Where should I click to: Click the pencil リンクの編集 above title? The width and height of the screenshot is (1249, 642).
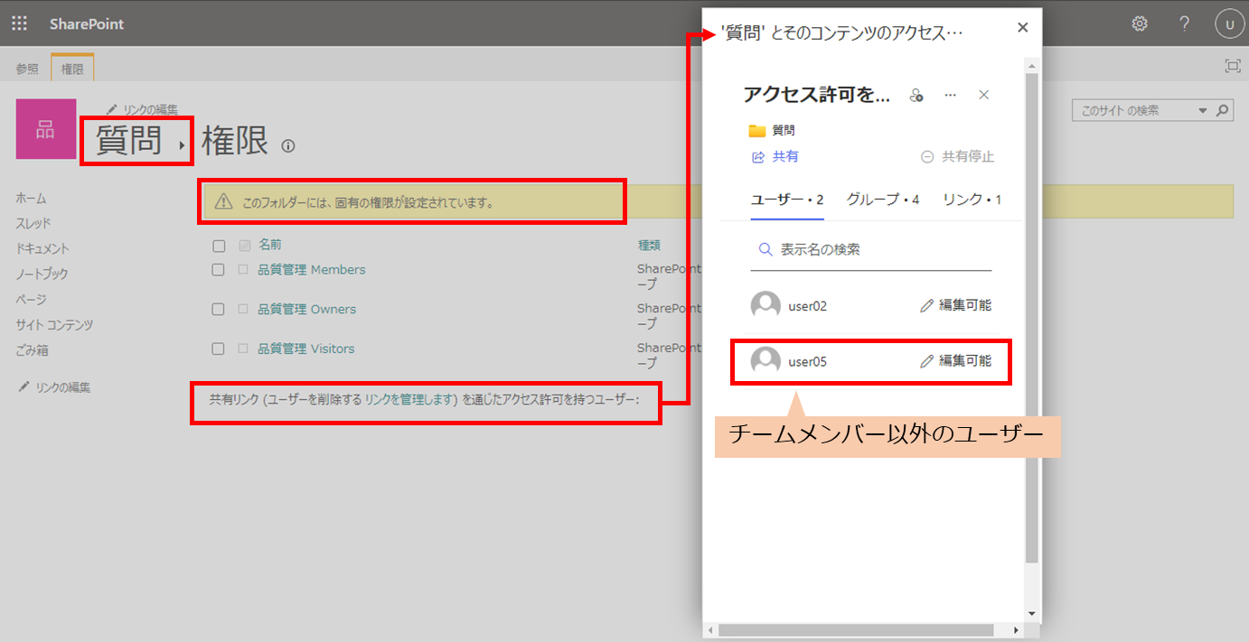tap(142, 109)
